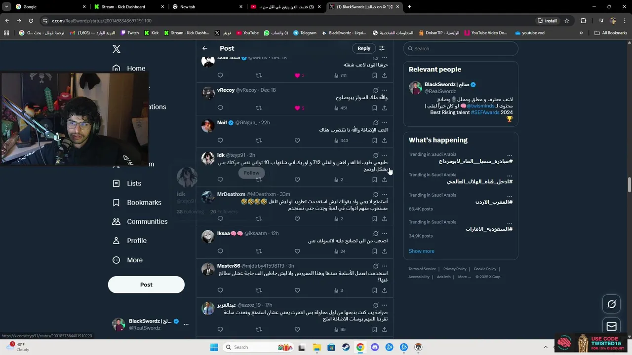Click Show more under trending
Screen dimensions: 632x355
coord(421,251)
